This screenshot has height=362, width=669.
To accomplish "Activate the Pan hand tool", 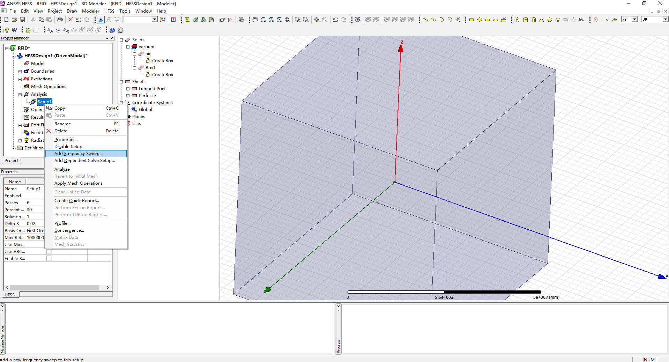I will click(255, 20).
